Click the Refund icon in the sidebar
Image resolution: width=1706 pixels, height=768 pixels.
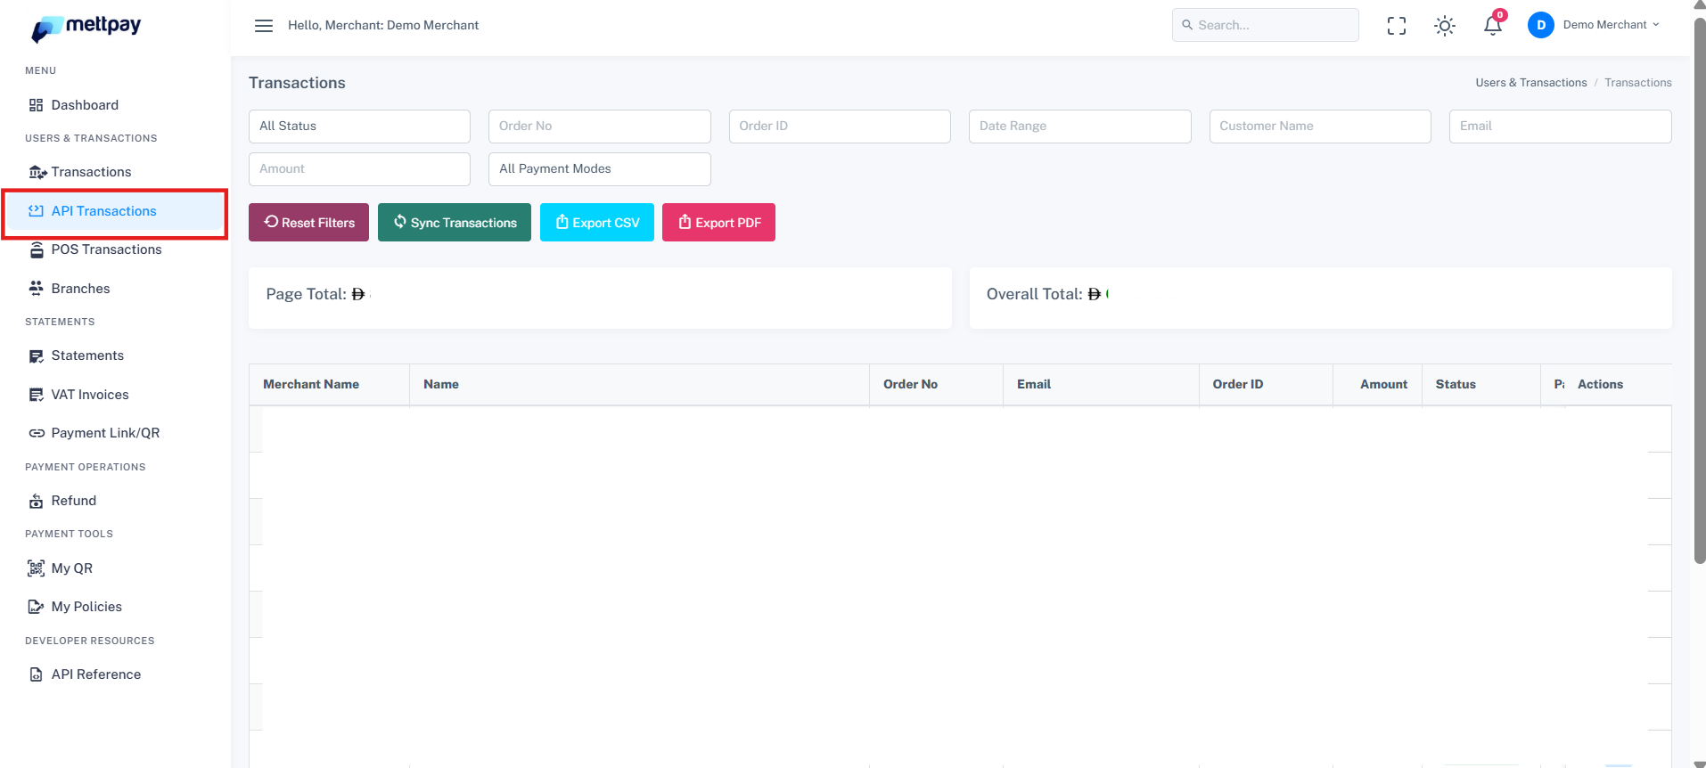click(x=37, y=501)
